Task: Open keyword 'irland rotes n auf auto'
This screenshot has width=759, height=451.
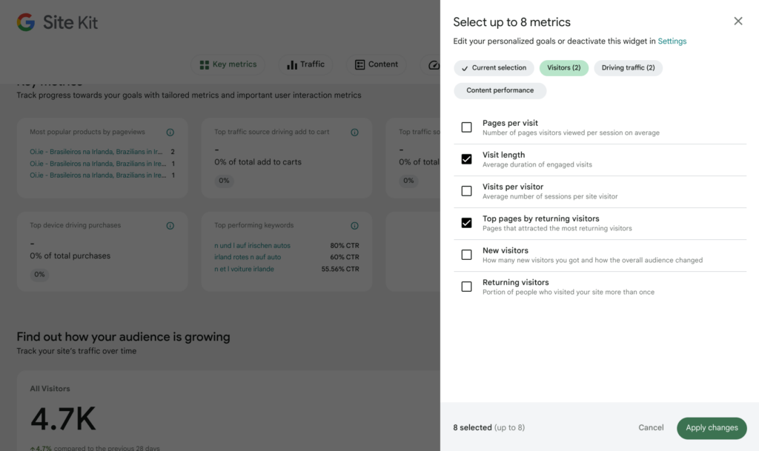Action: [x=248, y=257]
